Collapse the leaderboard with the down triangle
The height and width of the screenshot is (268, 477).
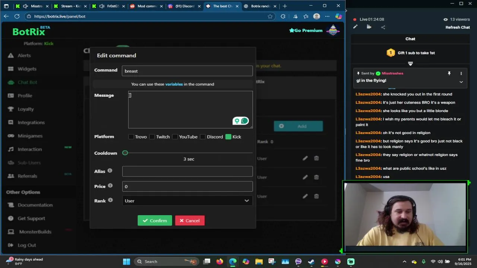410,64
